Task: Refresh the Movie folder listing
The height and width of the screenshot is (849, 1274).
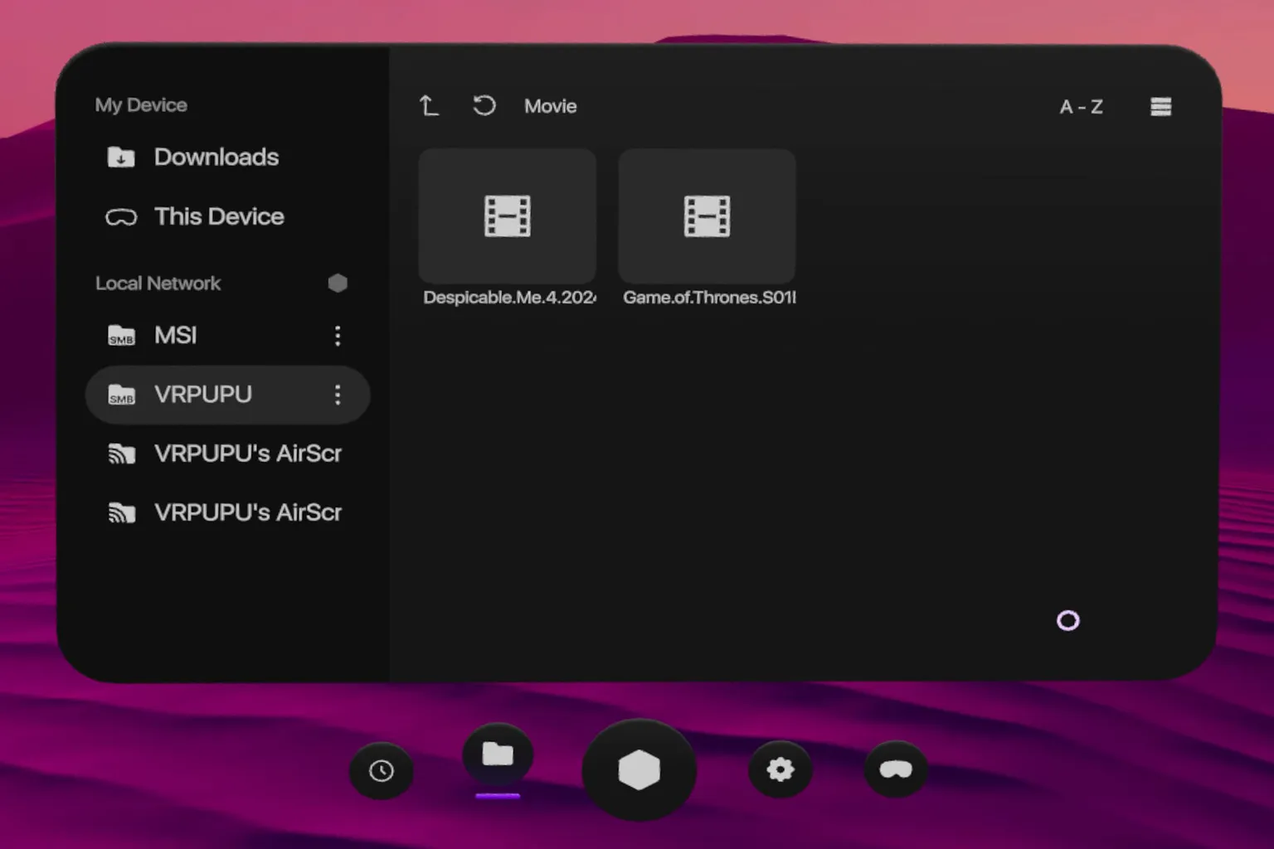Action: tap(484, 106)
